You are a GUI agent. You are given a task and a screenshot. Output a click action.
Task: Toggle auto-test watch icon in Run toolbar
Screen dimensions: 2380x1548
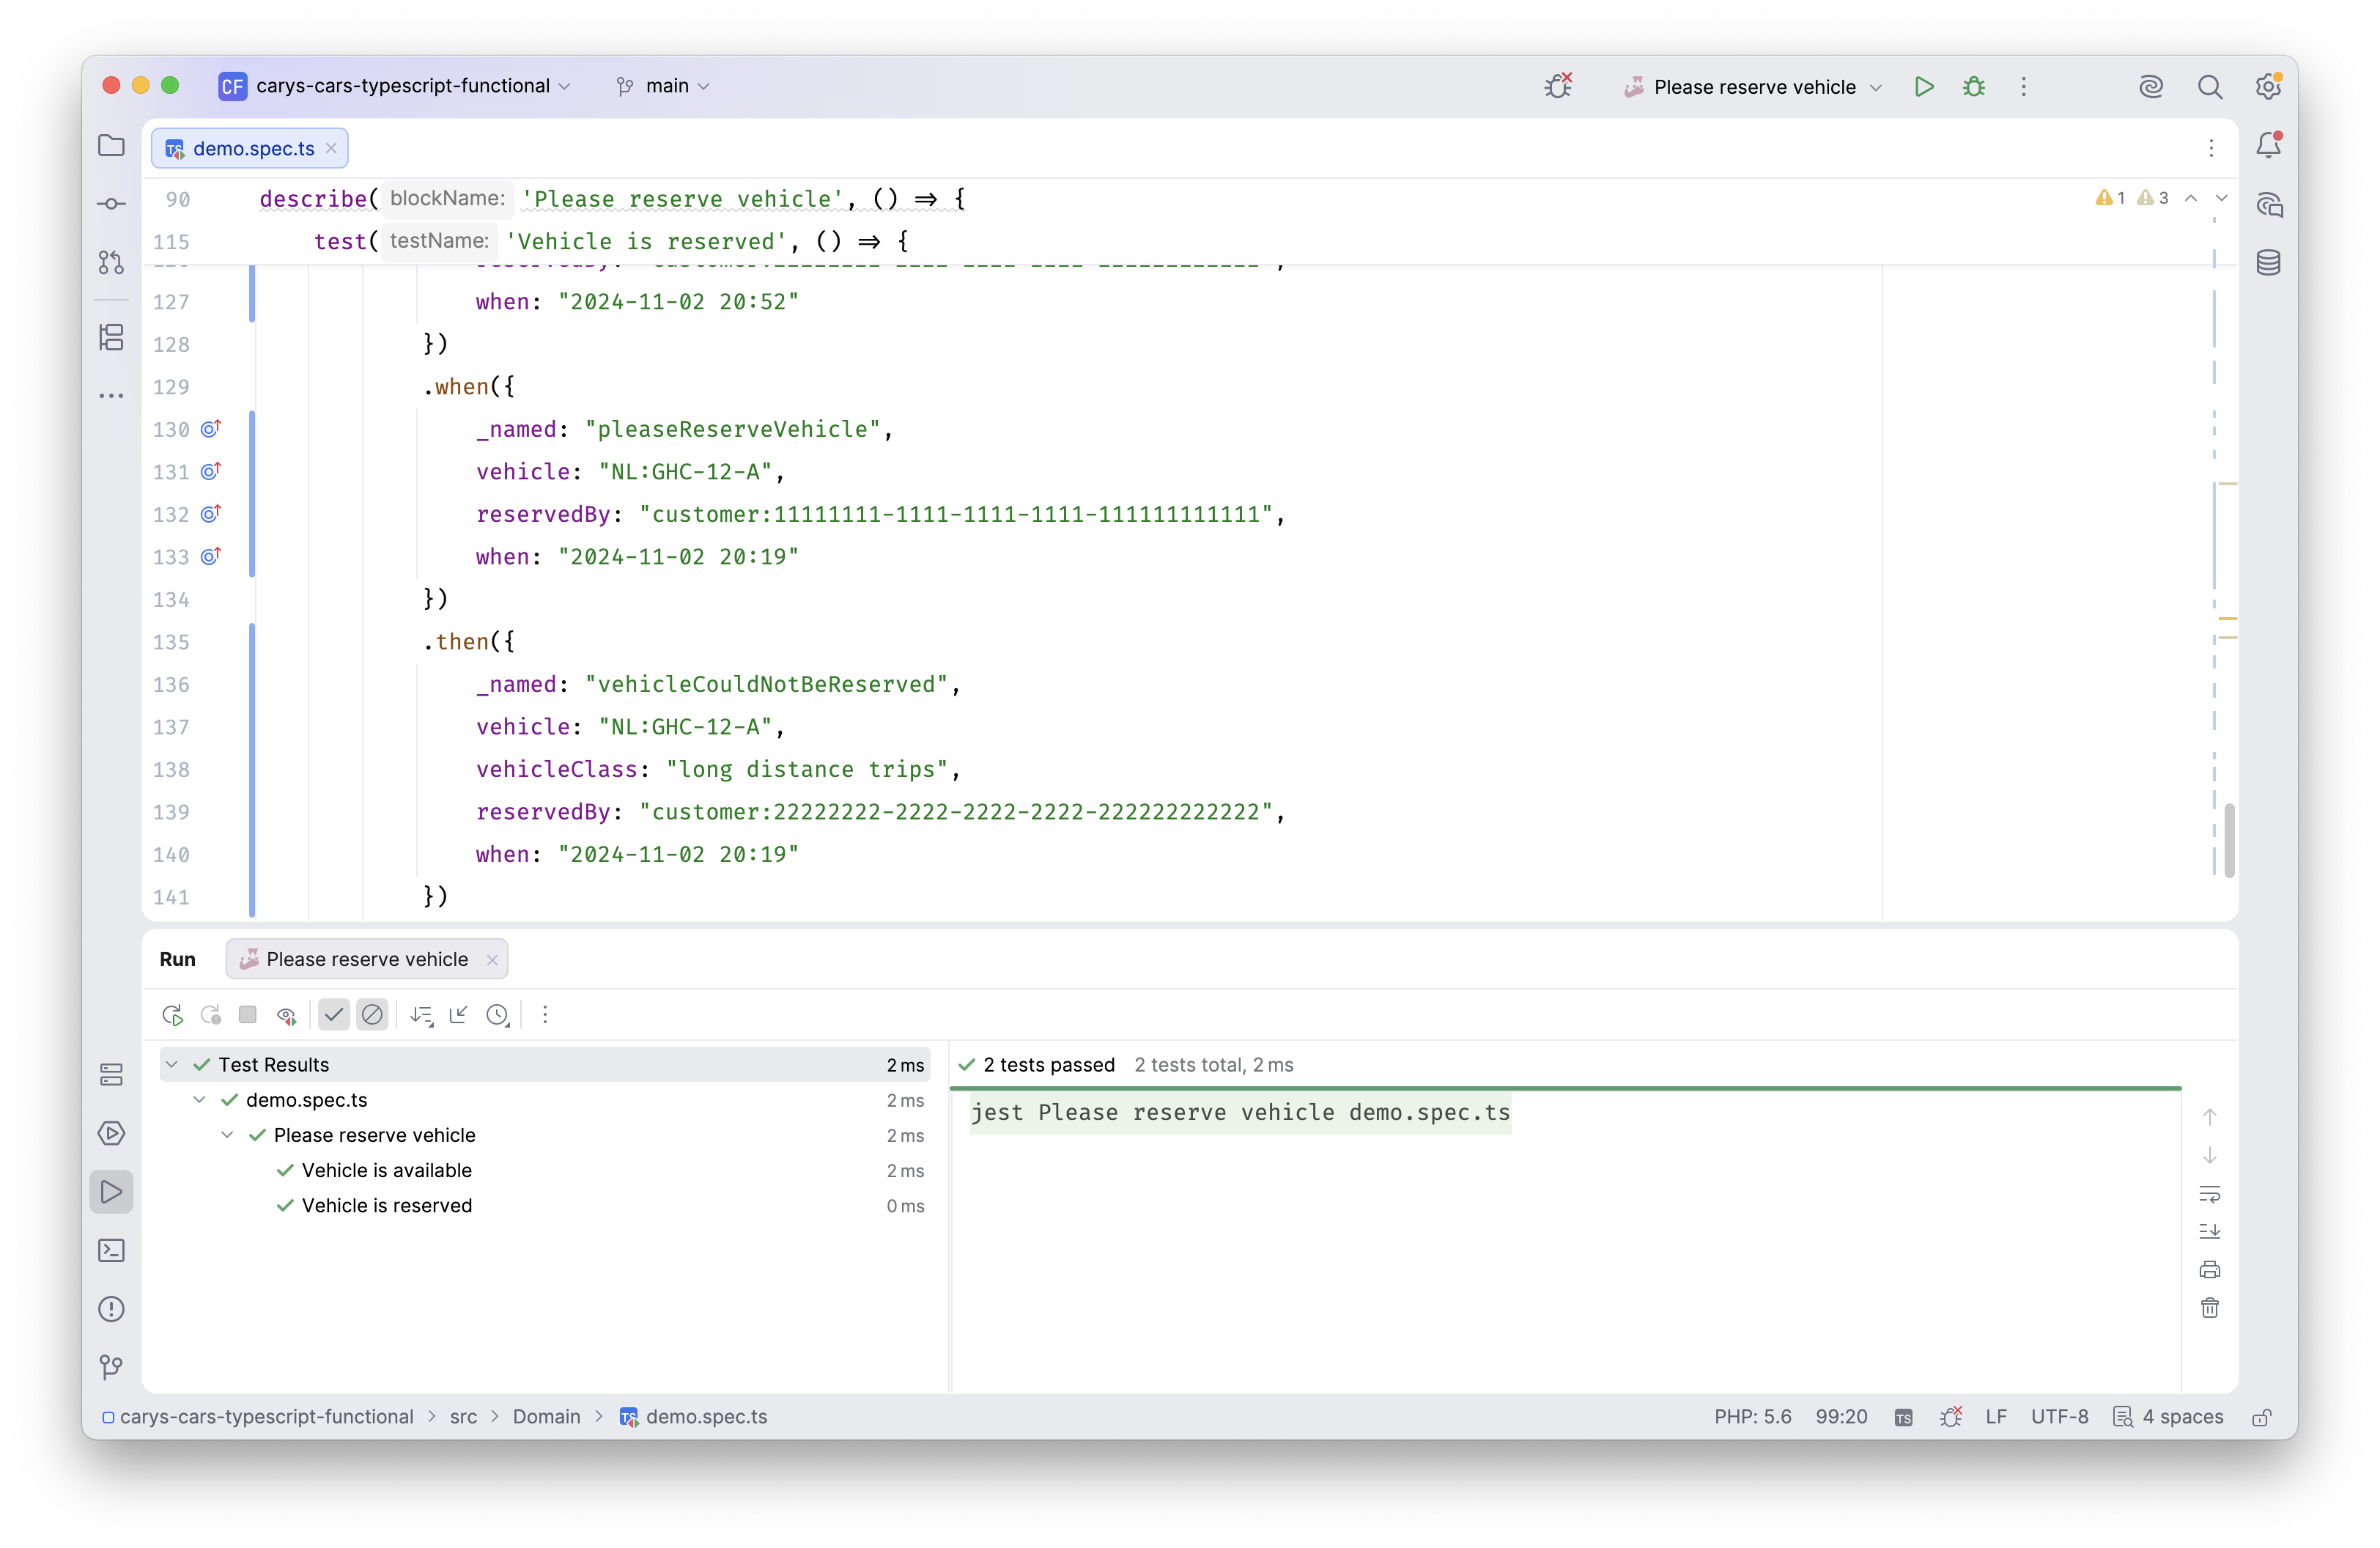pyautogui.click(x=286, y=1015)
